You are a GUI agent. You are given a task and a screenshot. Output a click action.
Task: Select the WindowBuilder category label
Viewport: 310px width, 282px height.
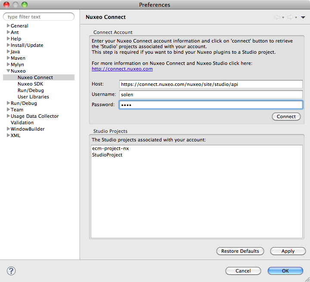pyautogui.click(x=28, y=129)
